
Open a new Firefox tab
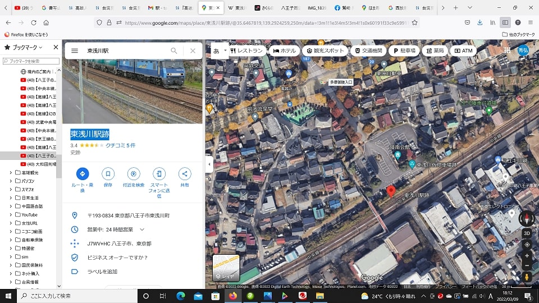pos(455,7)
